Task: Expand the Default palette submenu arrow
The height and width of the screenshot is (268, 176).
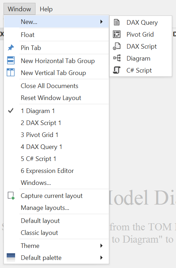Action: [102, 257]
